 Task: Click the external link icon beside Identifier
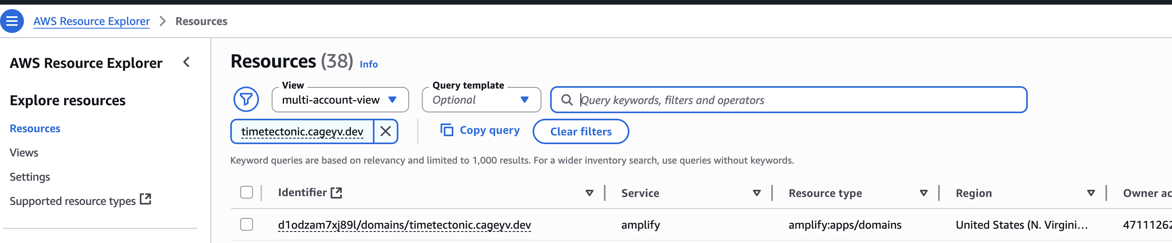click(337, 193)
